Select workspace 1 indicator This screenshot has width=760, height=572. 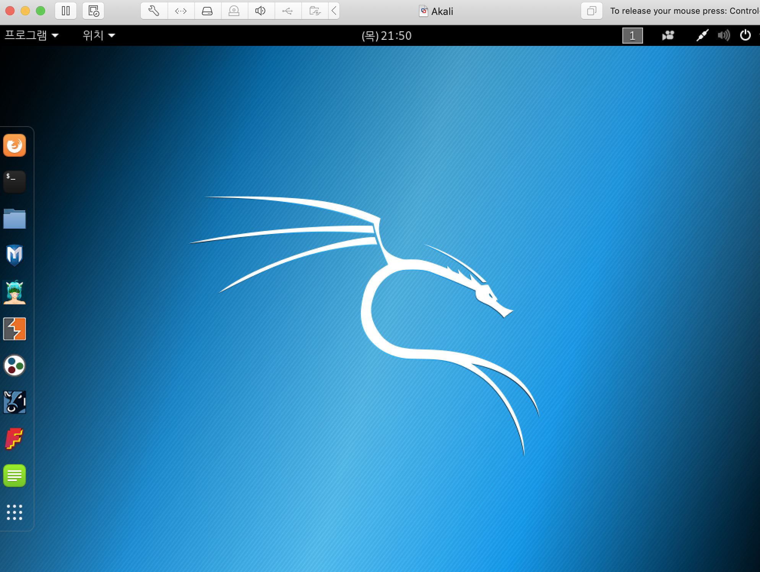tap(632, 36)
